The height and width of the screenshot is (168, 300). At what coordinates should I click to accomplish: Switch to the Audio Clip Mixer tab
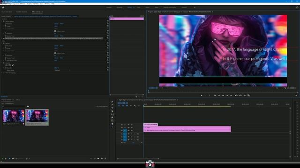coord(22,12)
